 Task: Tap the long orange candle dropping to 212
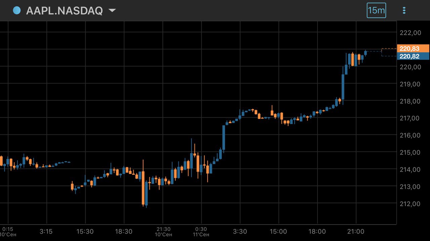pyautogui.click(x=143, y=188)
